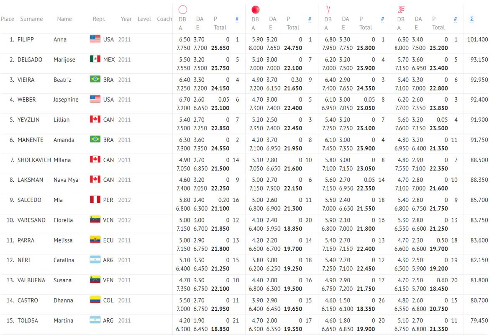Click the Surname column header
Screen dimensions: 502x335
(31, 19)
